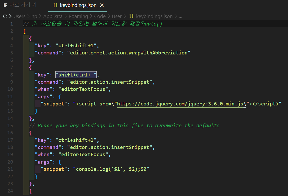The image size is (288, 196).
Task: Close the keybindings.json tab
Action: pyautogui.click(x=102, y=5)
